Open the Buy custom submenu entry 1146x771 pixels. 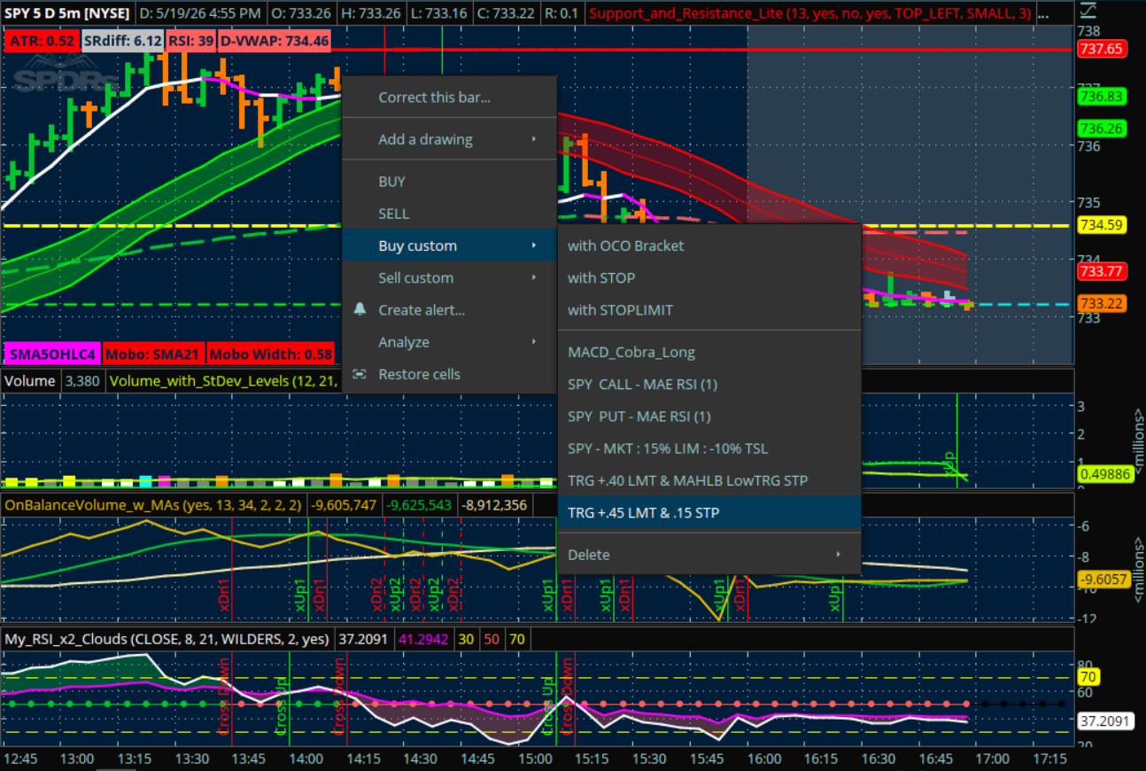click(x=450, y=245)
